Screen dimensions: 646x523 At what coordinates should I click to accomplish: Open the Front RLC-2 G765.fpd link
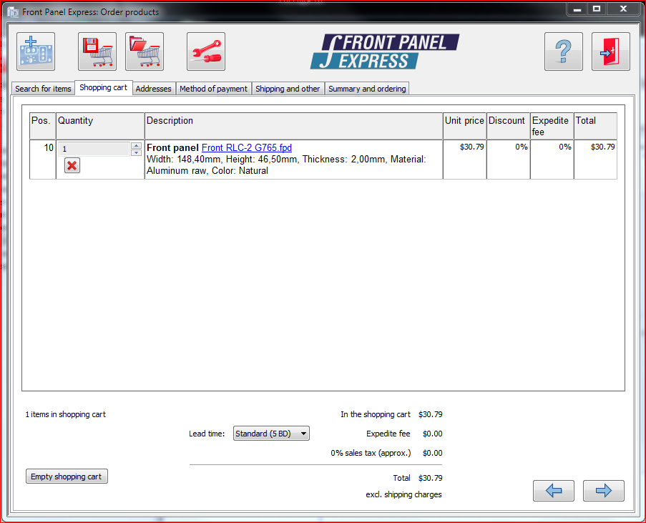[x=246, y=147]
